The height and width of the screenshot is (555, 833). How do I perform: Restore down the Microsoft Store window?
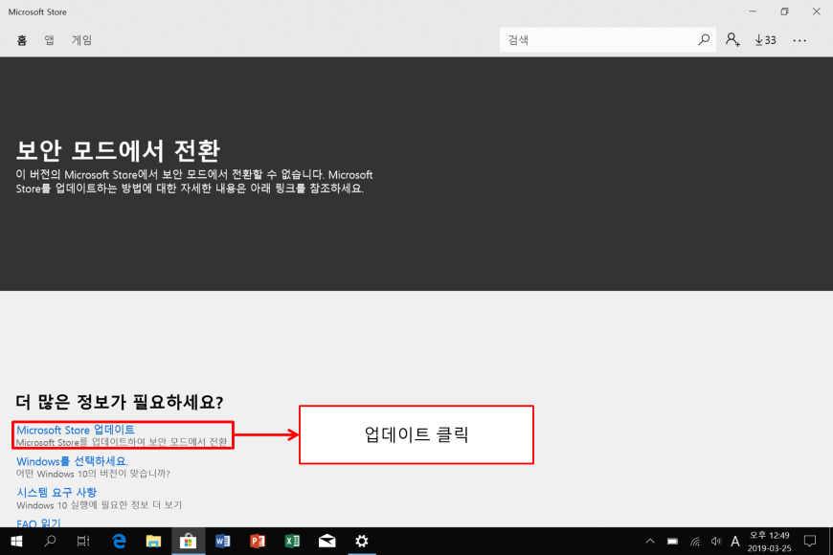(x=785, y=11)
